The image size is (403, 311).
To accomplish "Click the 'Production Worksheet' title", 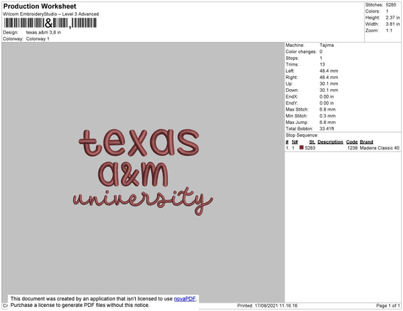I will pos(40,6).
